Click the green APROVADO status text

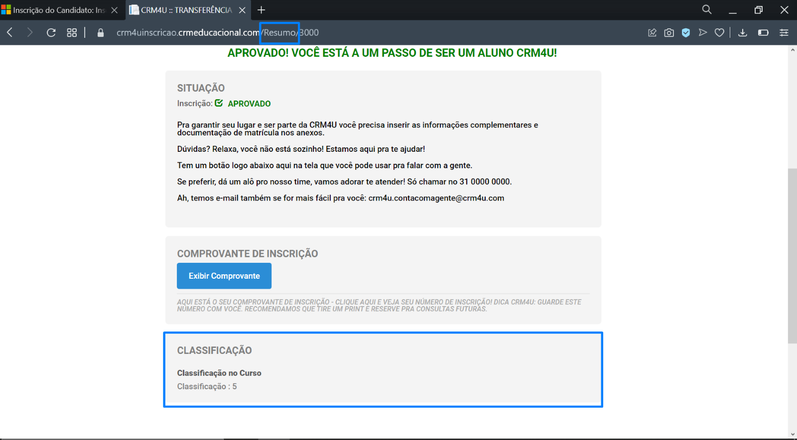(x=249, y=104)
